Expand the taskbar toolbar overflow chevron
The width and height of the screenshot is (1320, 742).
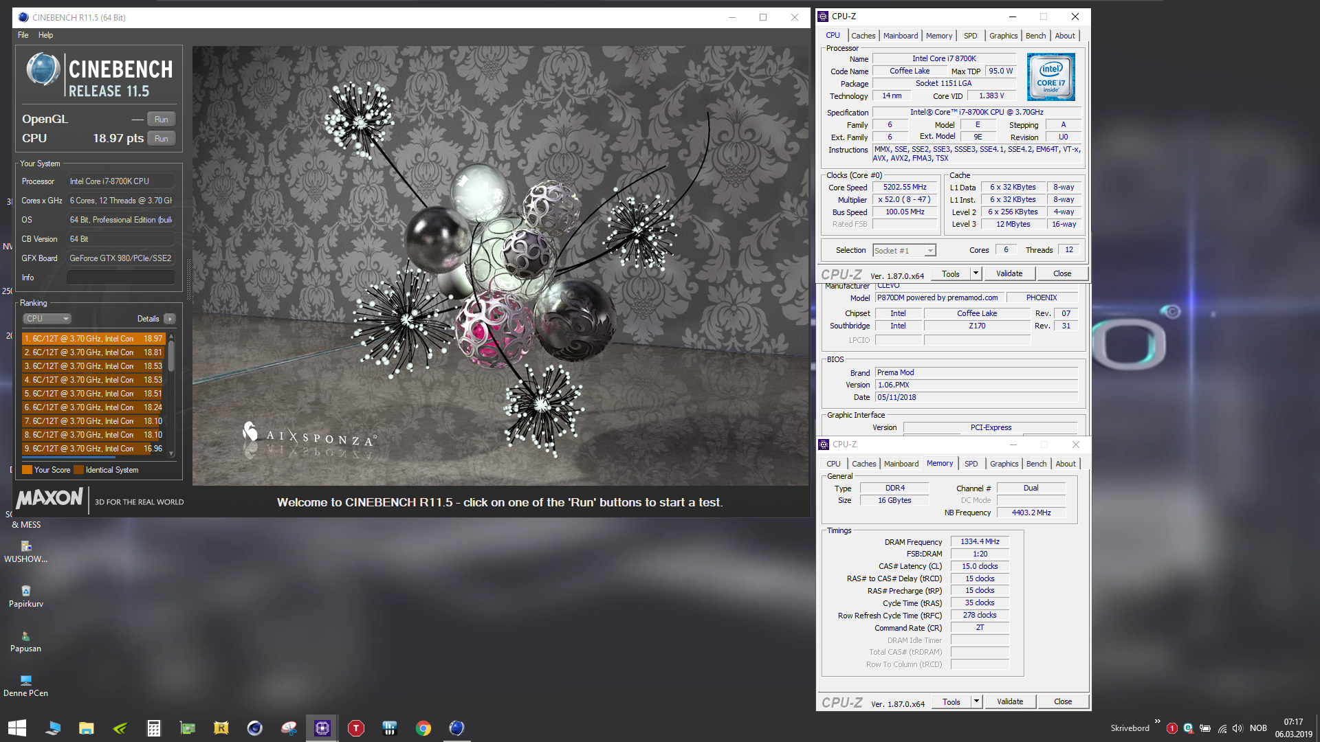(1158, 721)
